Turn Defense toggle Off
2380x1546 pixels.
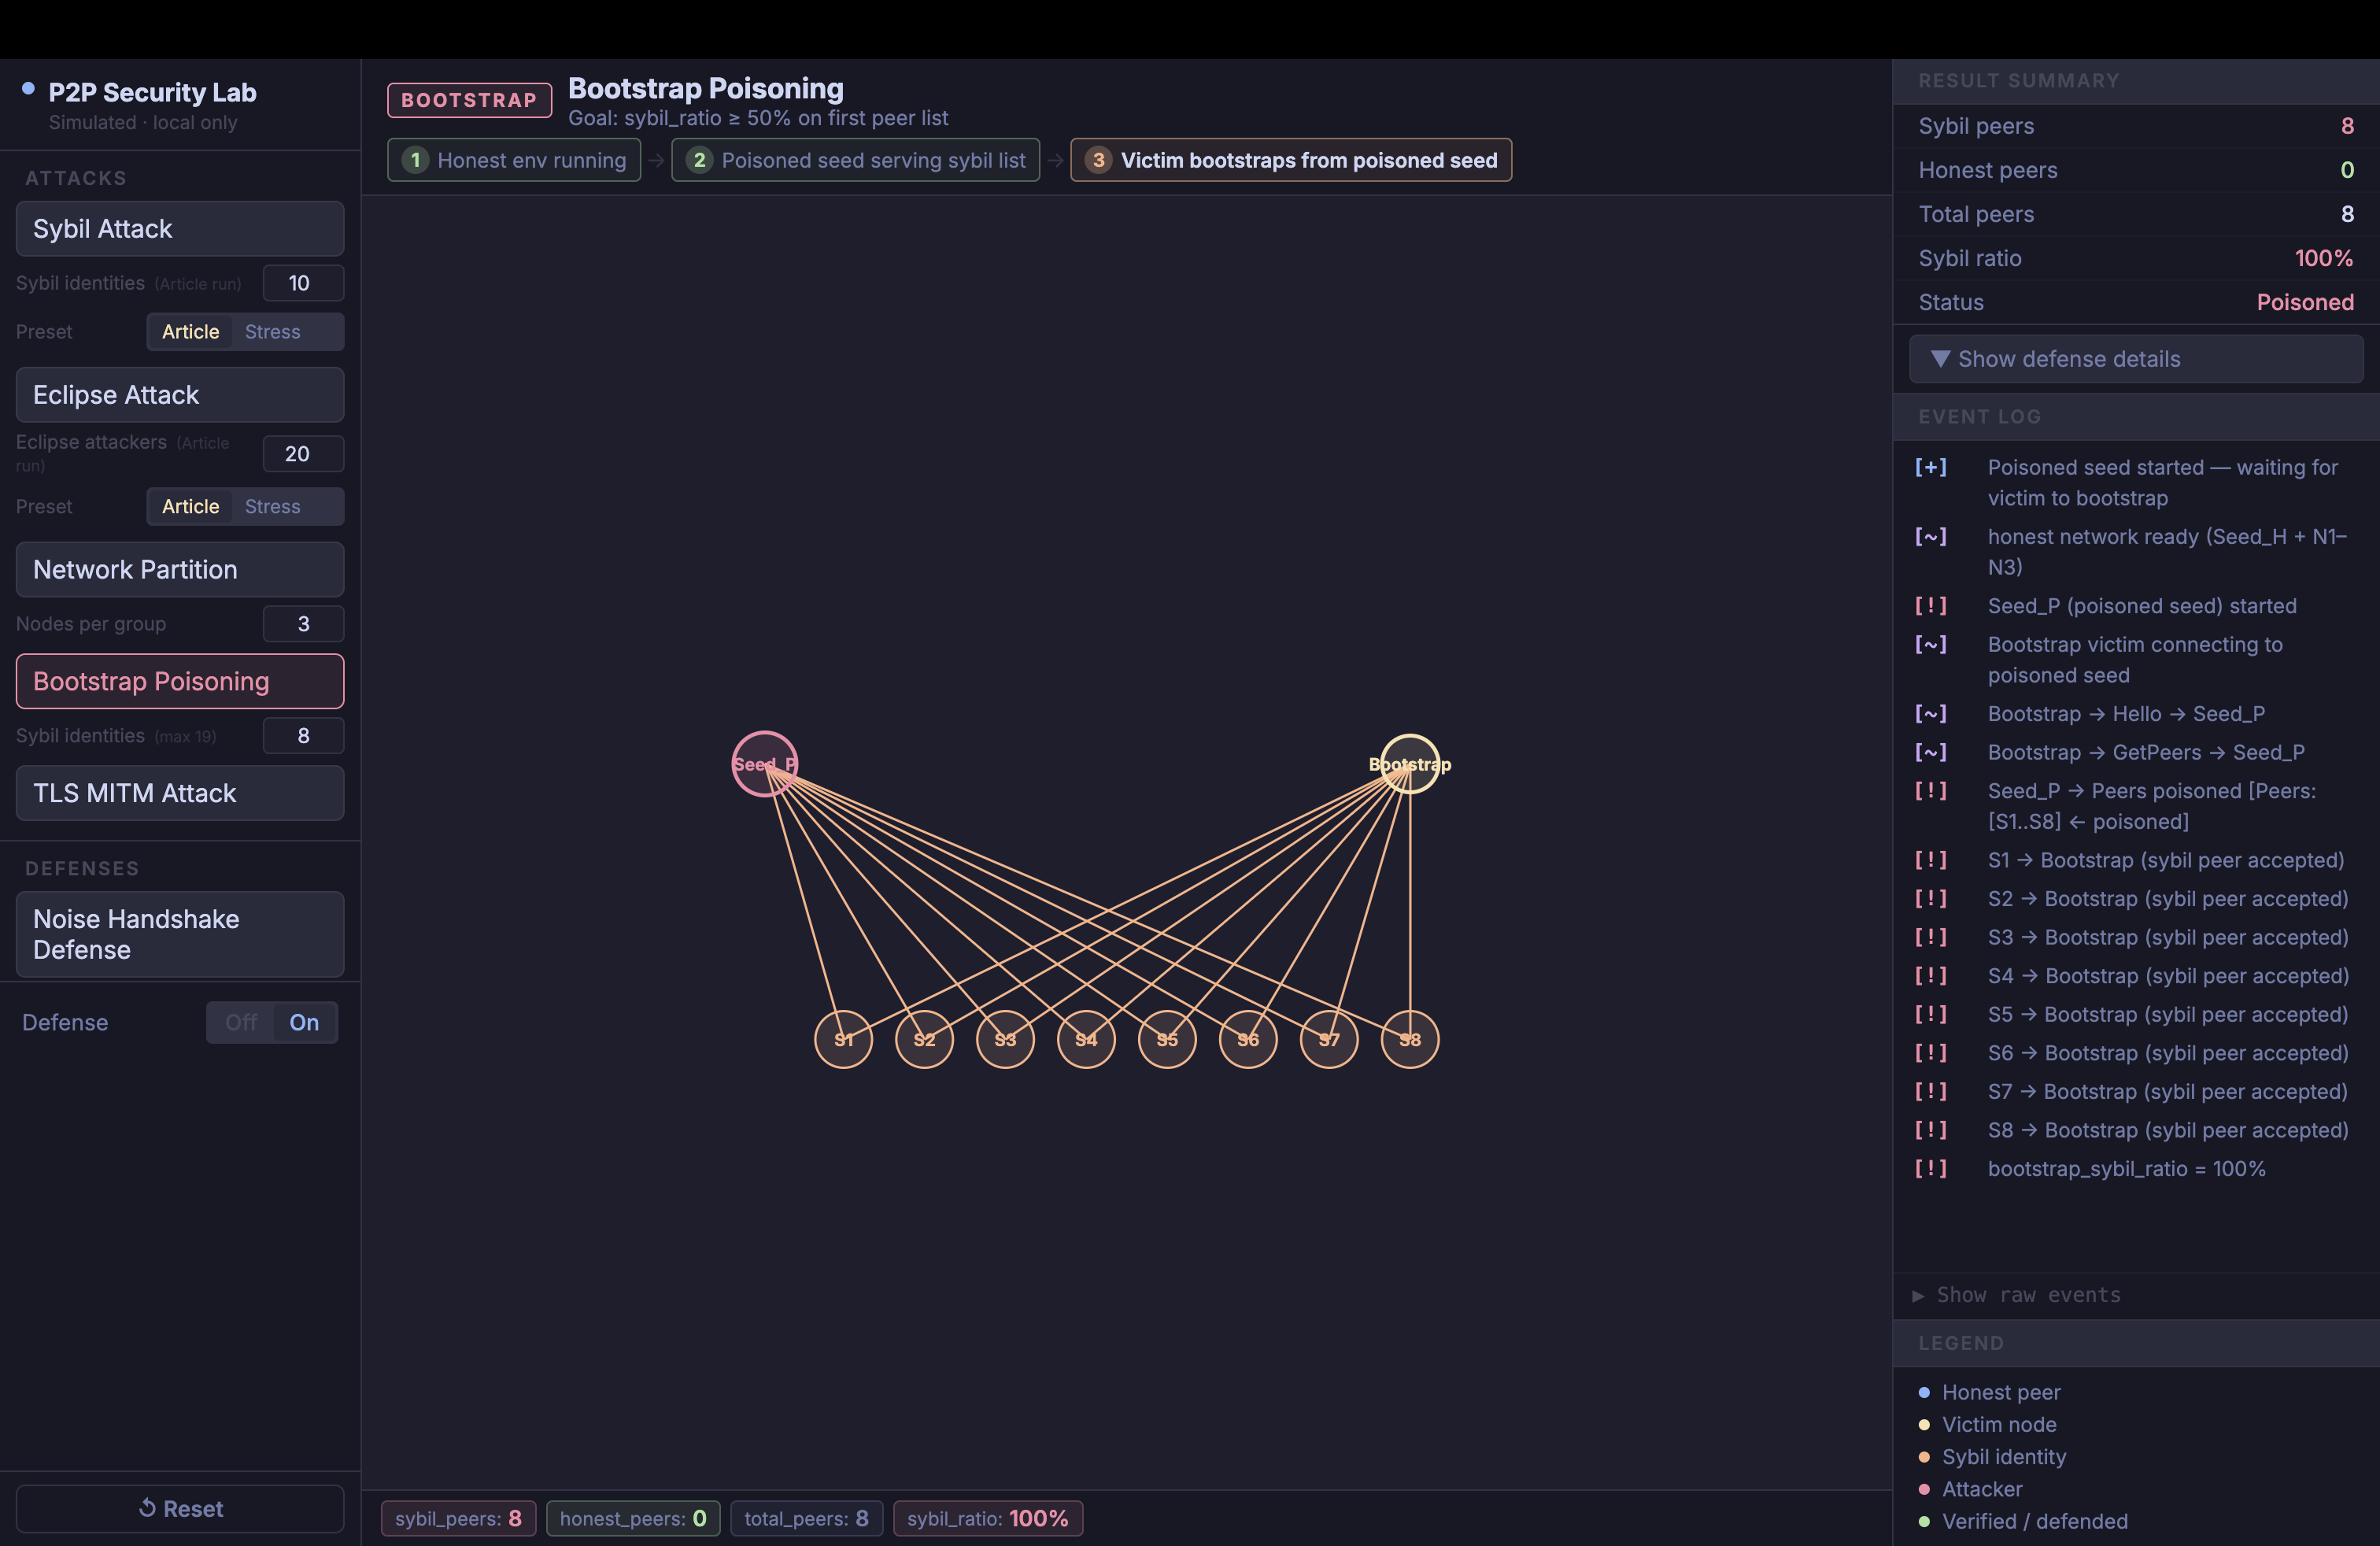tap(241, 1022)
